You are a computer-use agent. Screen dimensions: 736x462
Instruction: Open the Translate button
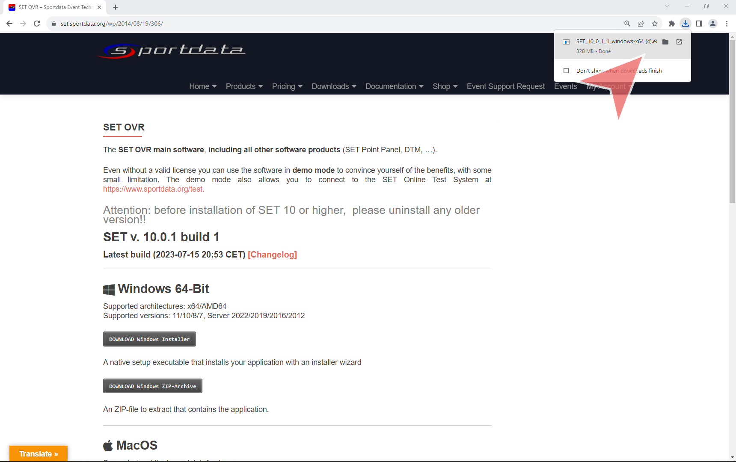pos(39,453)
